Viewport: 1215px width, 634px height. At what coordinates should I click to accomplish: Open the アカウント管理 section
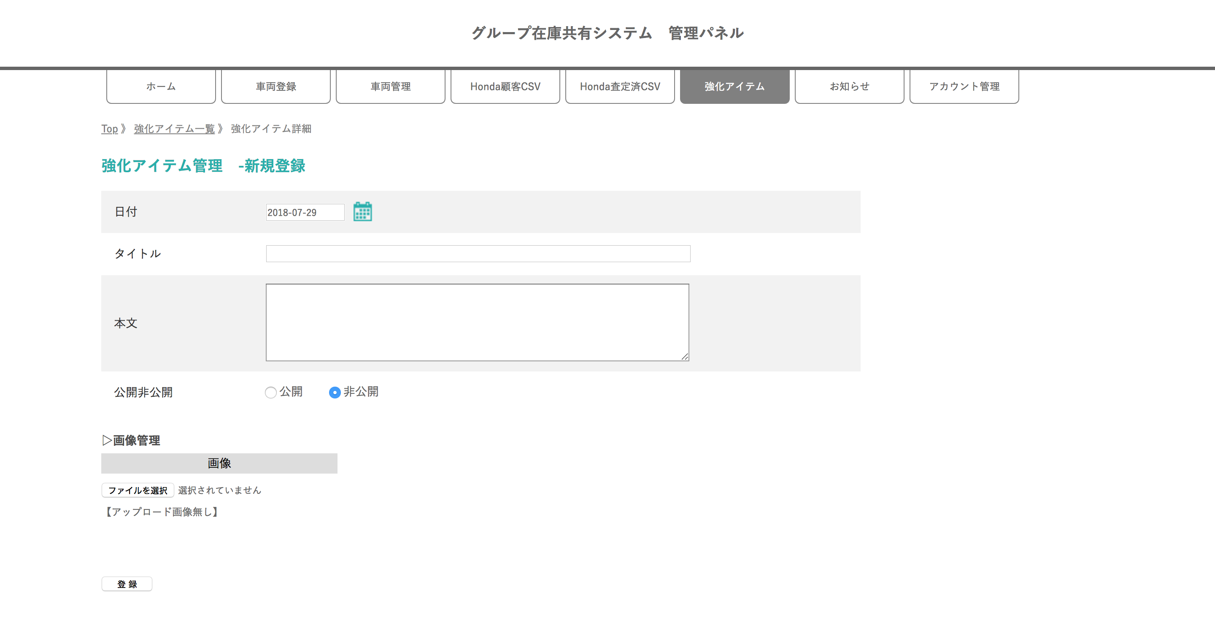[964, 87]
